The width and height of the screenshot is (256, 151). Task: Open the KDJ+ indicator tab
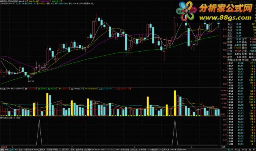[x=103, y=149]
